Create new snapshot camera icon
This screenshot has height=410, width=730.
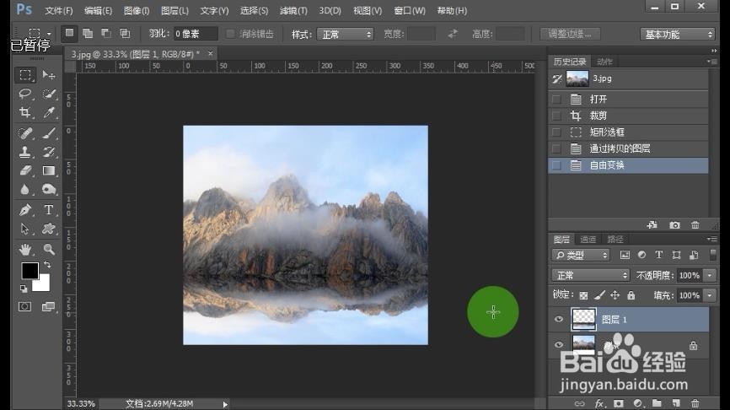click(674, 225)
